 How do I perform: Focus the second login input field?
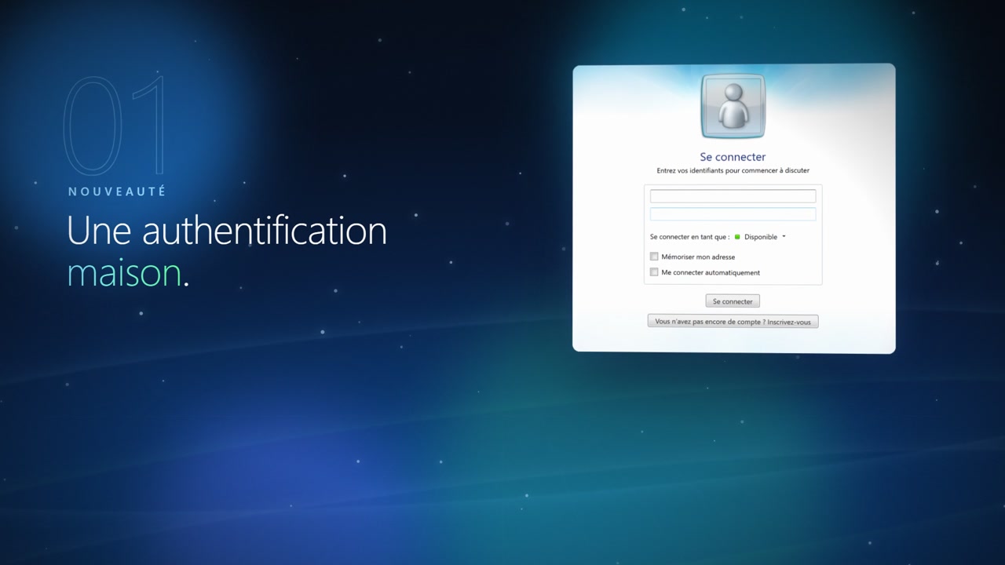733,214
